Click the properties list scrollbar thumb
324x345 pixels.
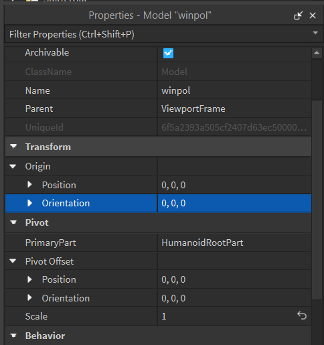[317, 200]
